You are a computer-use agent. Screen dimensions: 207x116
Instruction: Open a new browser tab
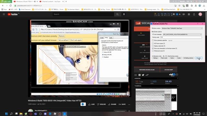coord(66,2)
